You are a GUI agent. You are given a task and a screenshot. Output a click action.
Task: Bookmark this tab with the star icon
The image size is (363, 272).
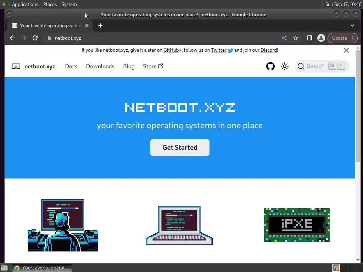[296, 38]
